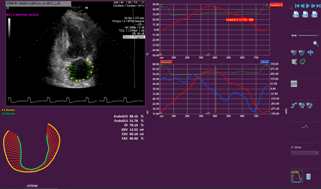The image size is (321, 189).
Task: Export as JPG file icon
Action: coord(295,15)
